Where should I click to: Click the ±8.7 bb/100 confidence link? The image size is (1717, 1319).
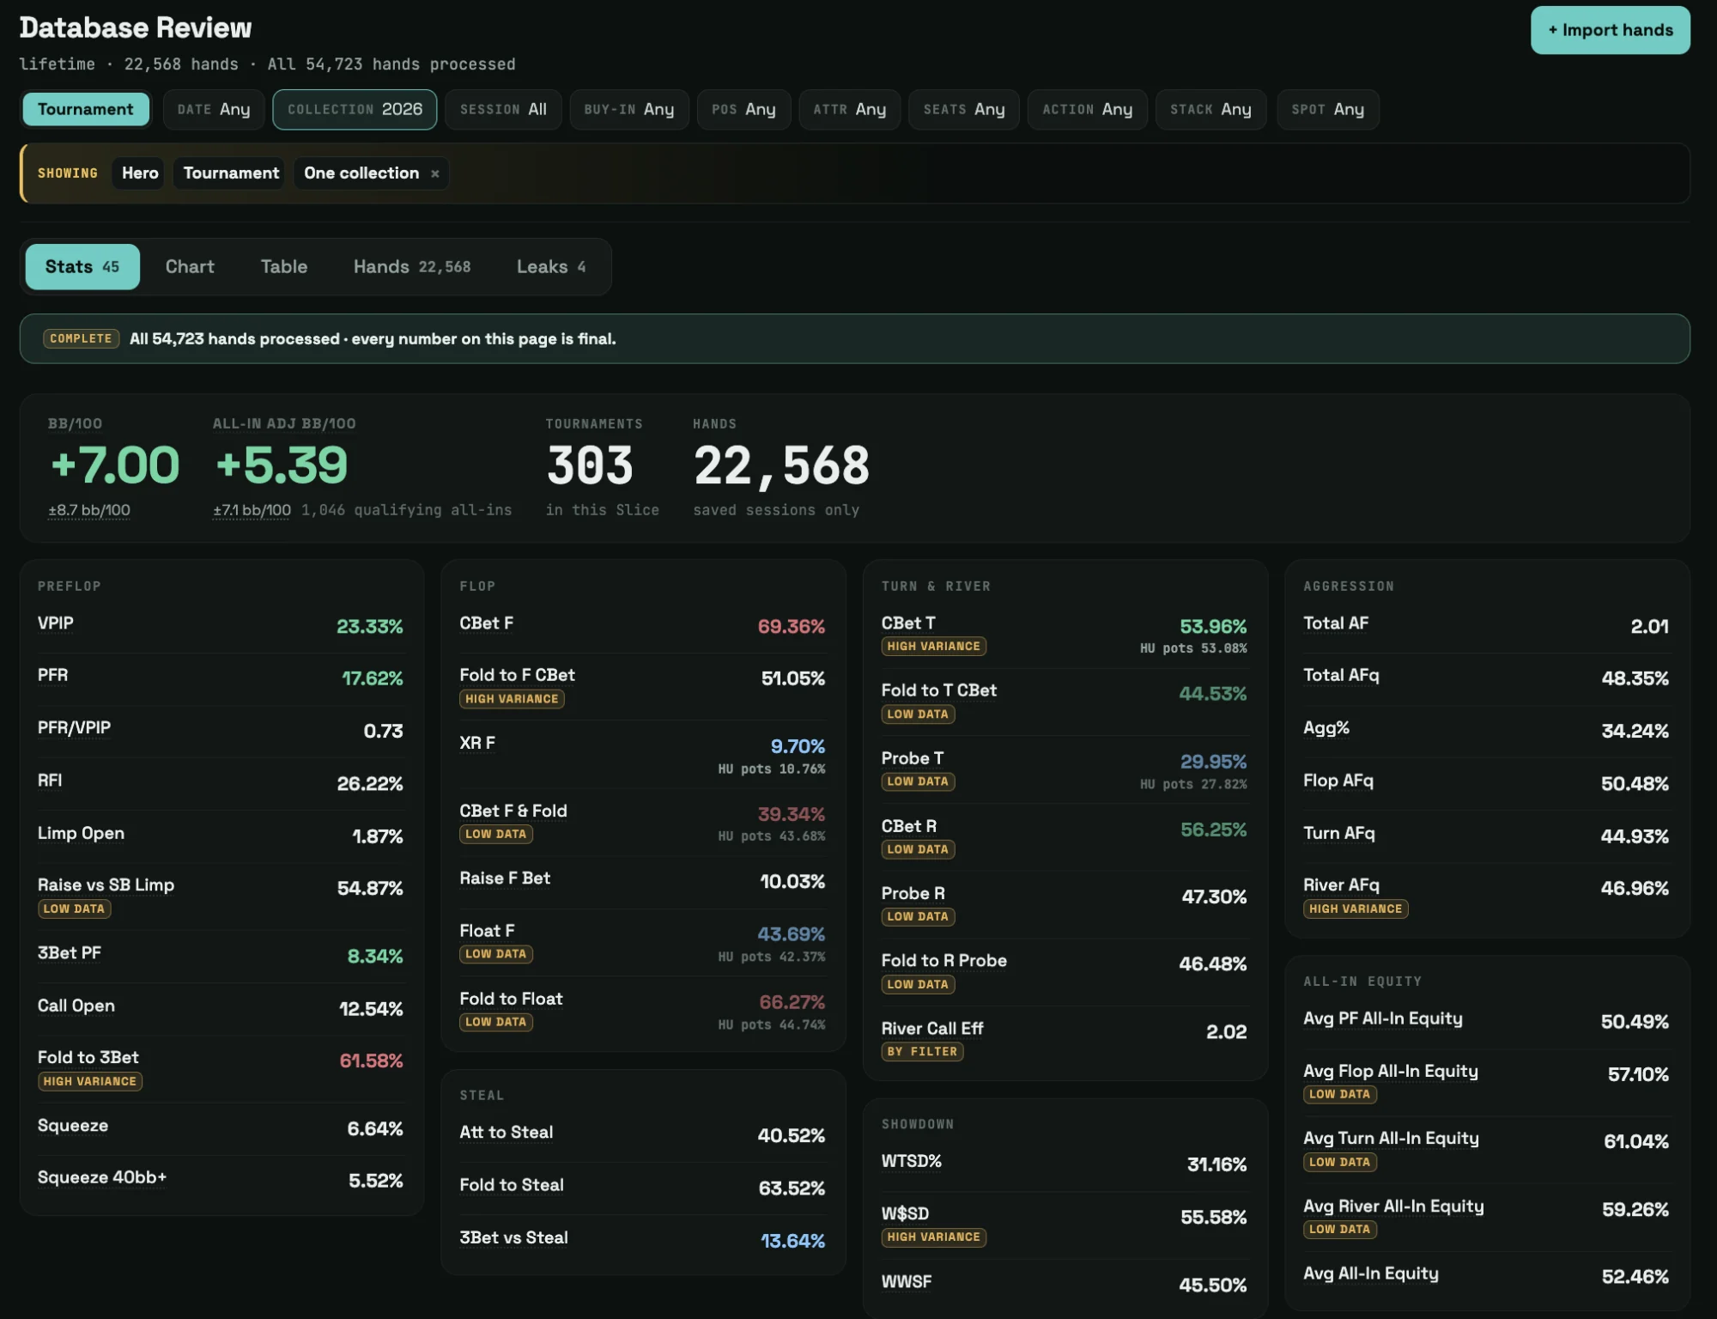click(89, 510)
